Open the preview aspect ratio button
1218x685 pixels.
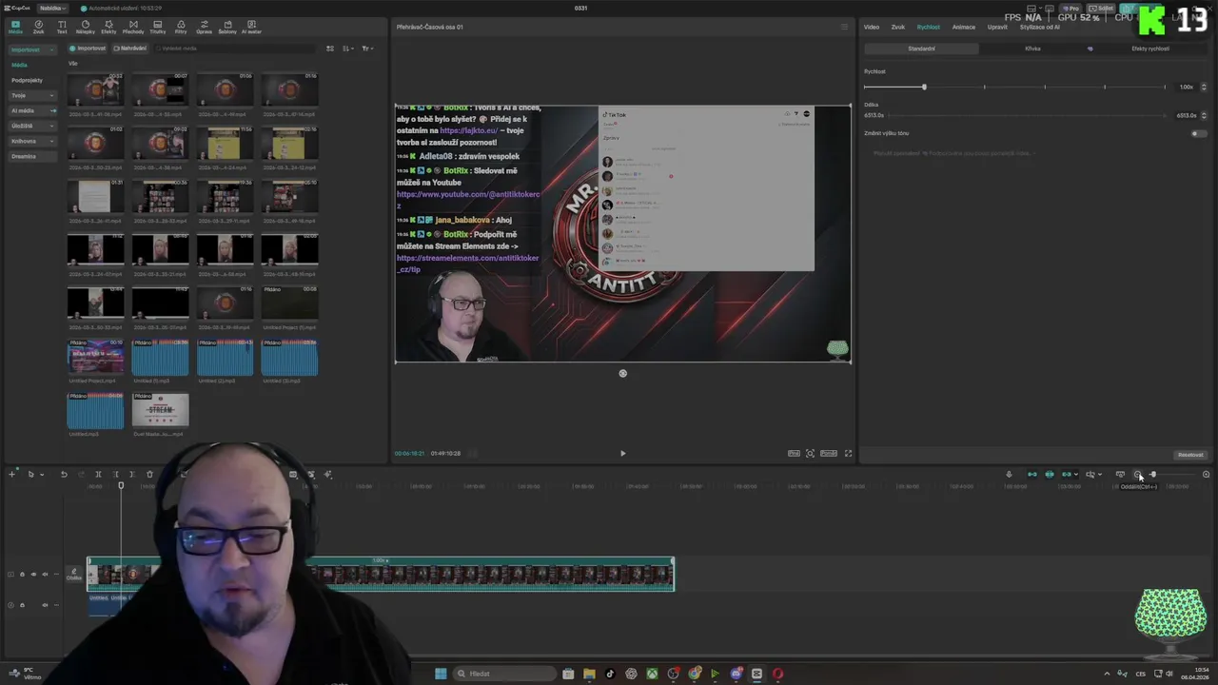[x=829, y=454]
